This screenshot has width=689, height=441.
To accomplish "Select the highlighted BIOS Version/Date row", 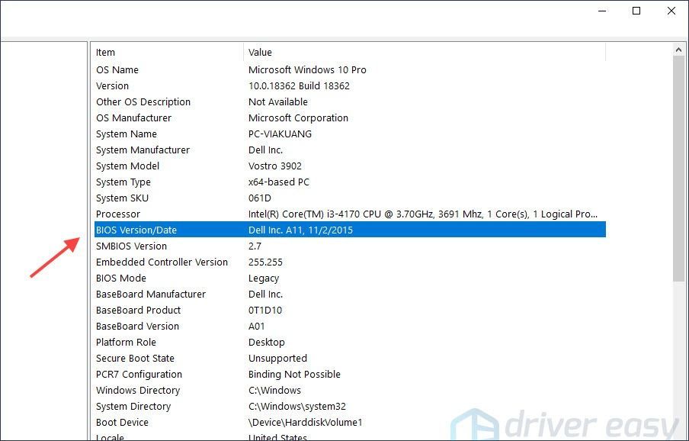I will [x=350, y=230].
